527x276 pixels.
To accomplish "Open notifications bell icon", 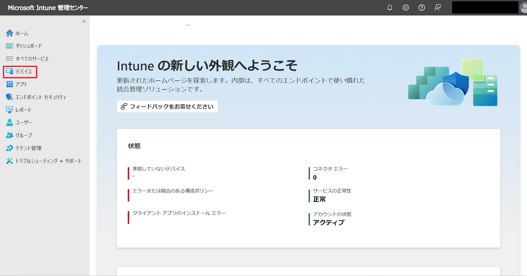I will click(x=390, y=7).
